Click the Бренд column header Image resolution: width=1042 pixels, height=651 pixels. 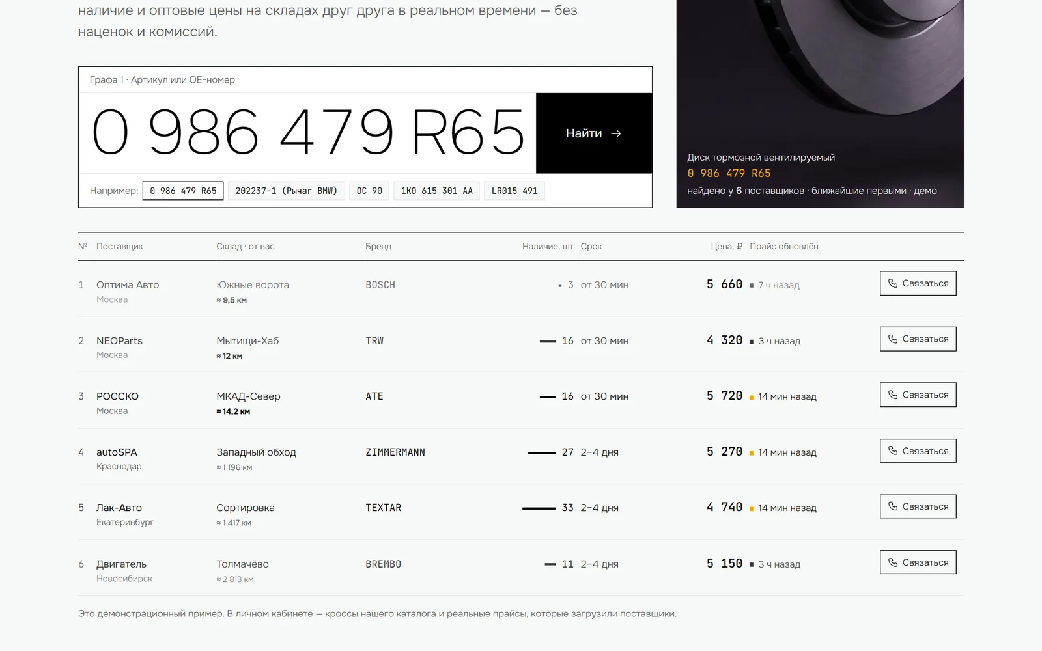378,247
